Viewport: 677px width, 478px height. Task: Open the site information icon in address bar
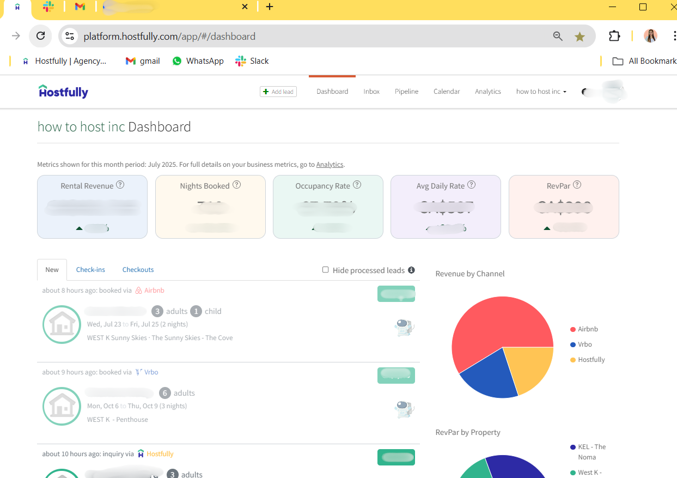coord(70,36)
